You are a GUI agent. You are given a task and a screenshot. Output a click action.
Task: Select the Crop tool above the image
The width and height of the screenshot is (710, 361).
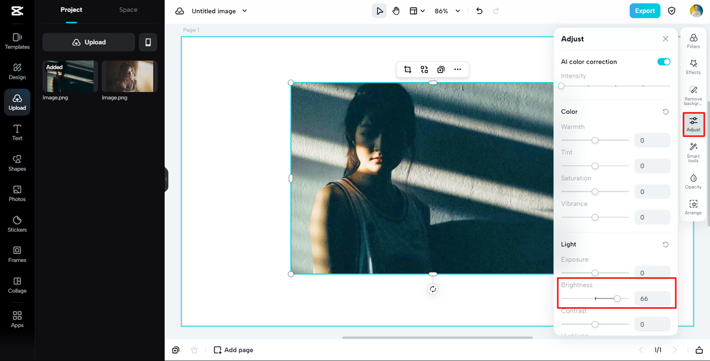click(409, 69)
